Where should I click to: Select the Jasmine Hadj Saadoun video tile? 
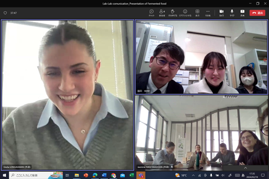click(x=201, y=133)
